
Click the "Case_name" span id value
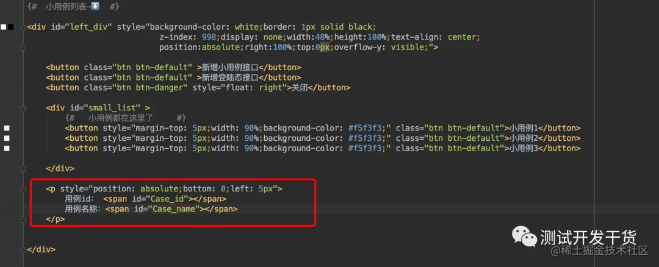(x=173, y=208)
